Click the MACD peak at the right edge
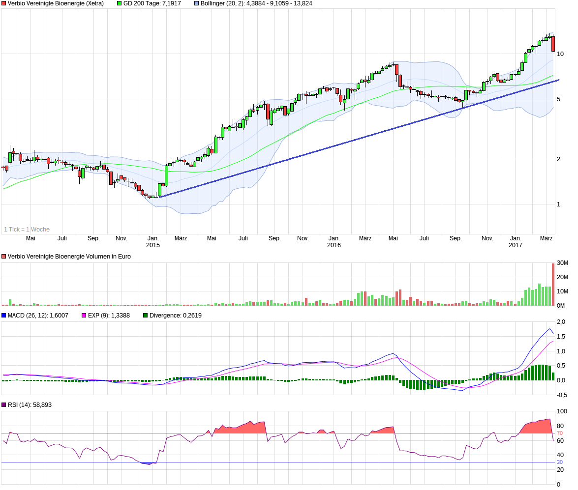Viewport: 578px width, 490px height. click(549, 329)
